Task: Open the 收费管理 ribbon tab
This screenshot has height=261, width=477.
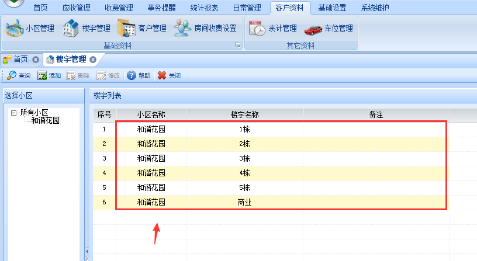Action: 119,8
